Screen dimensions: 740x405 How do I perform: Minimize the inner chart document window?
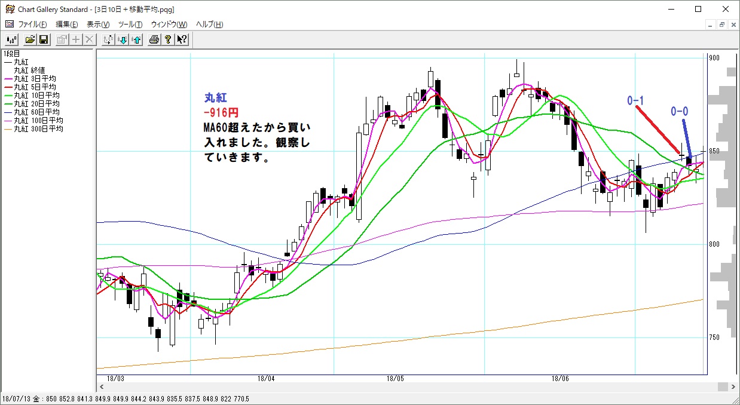(710, 24)
